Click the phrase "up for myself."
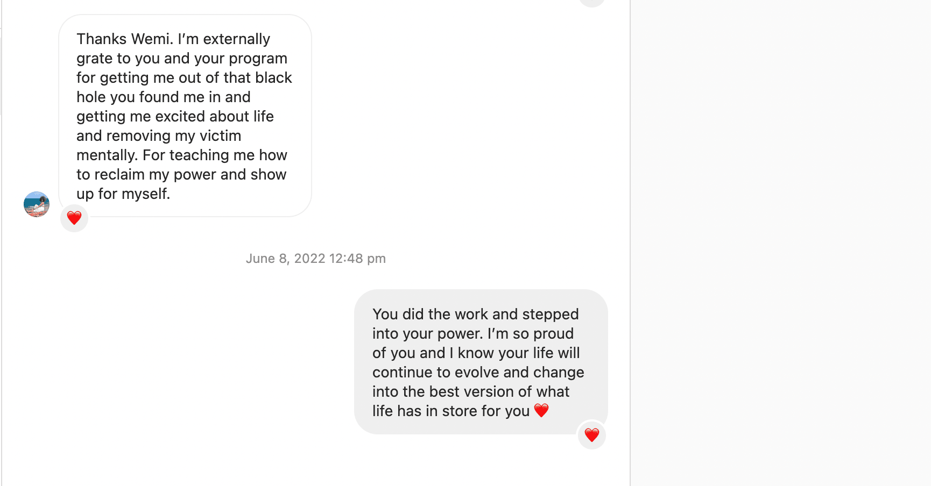The width and height of the screenshot is (931, 486). coord(123,194)
